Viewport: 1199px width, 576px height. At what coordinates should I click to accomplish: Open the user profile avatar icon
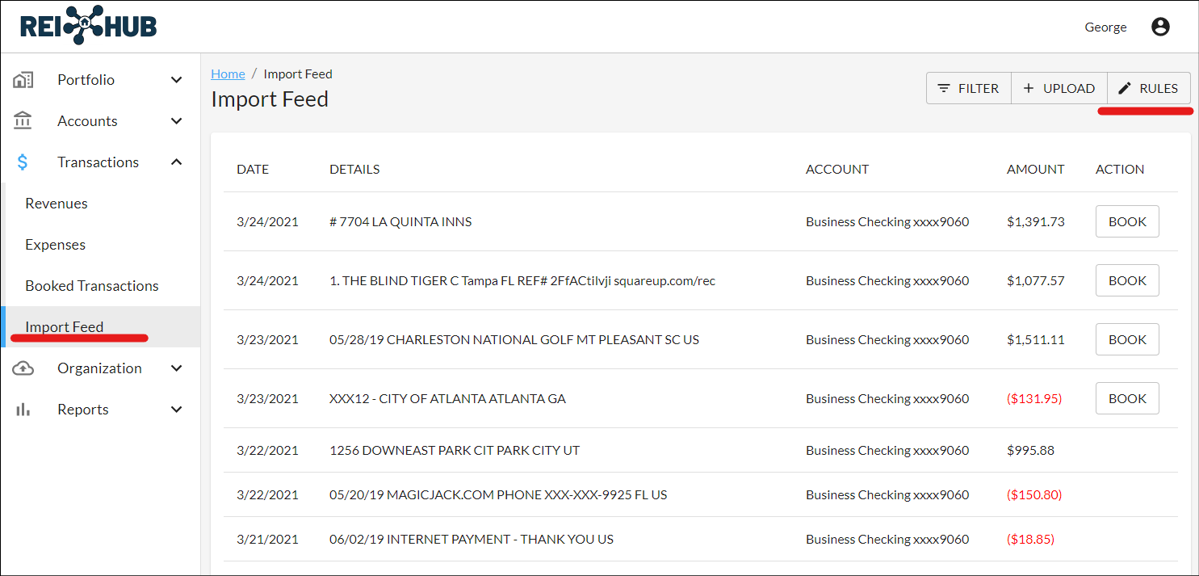click(x=1160, y=27)
